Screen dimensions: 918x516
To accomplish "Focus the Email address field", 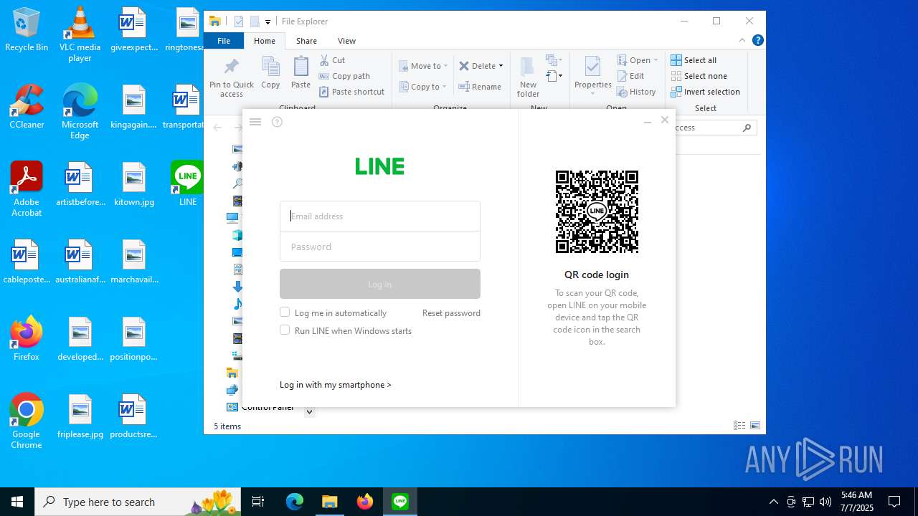I will [x=380, y=216].
